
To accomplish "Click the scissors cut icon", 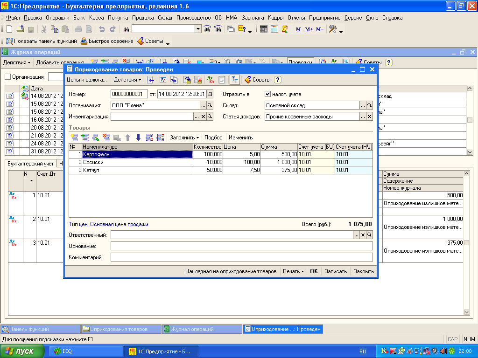I will (44, 29).
